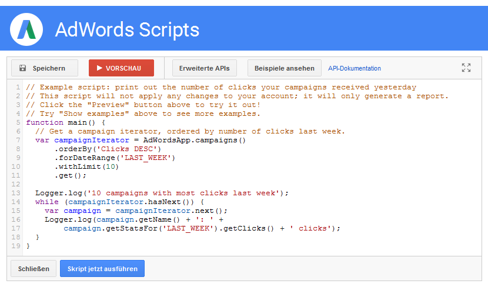Close the editor with Schließen

tap(34, 269)
